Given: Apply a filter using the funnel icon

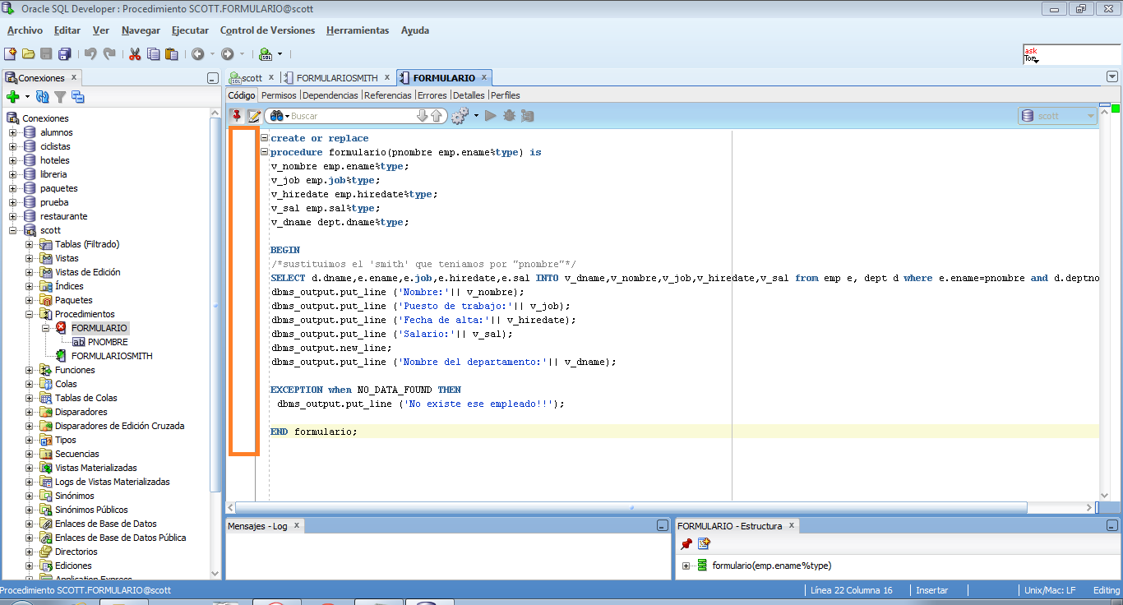Looking at the screenshot, I should coord(60,97).
